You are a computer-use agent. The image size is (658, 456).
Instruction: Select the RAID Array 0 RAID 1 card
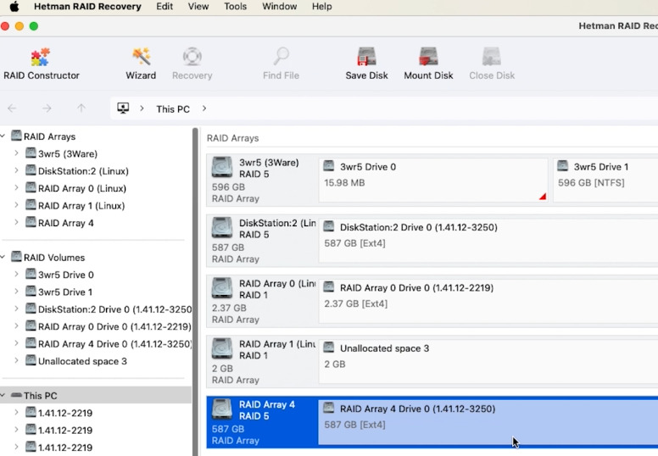[x=261, y=301]
